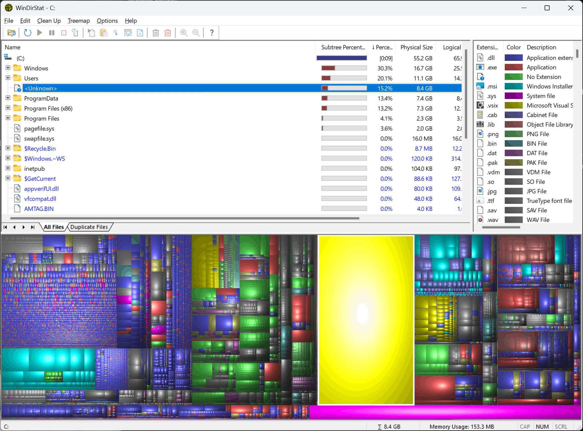Click the large yellow block in treemap
Viewport: 583px width, 431px height.
click(x=366, y=320)
